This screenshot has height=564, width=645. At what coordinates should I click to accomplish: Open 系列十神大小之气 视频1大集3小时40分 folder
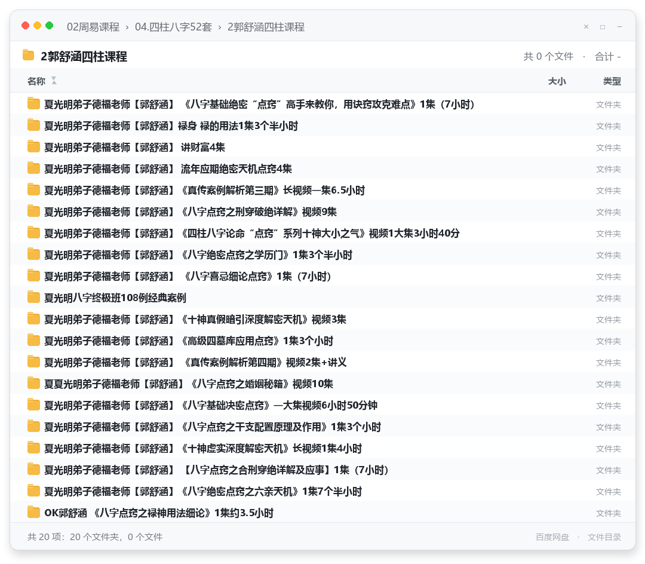point(252,233)
